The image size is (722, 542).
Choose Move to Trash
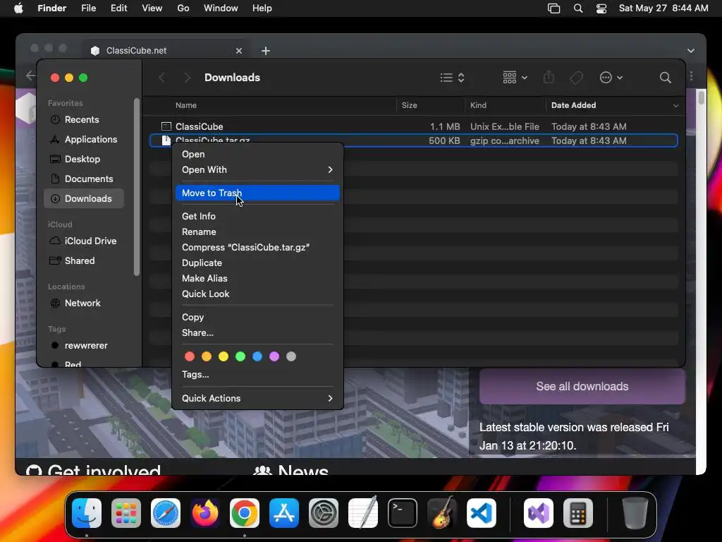point(257,193)
